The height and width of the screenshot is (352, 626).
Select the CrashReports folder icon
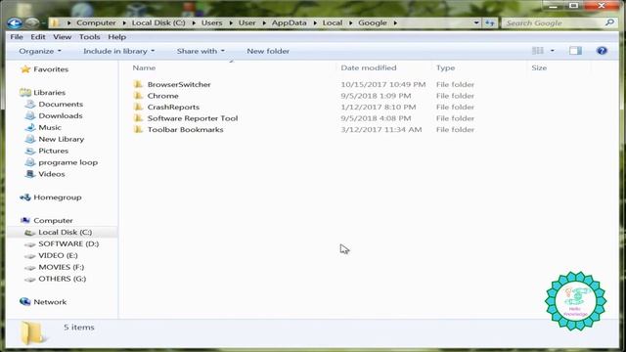point(138,107)
